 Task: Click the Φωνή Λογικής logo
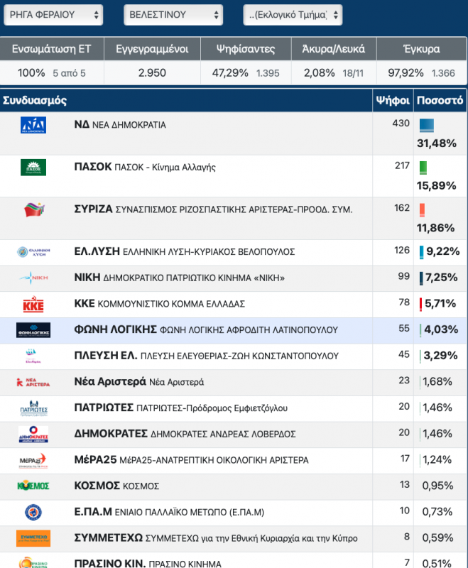coord(33,330)
